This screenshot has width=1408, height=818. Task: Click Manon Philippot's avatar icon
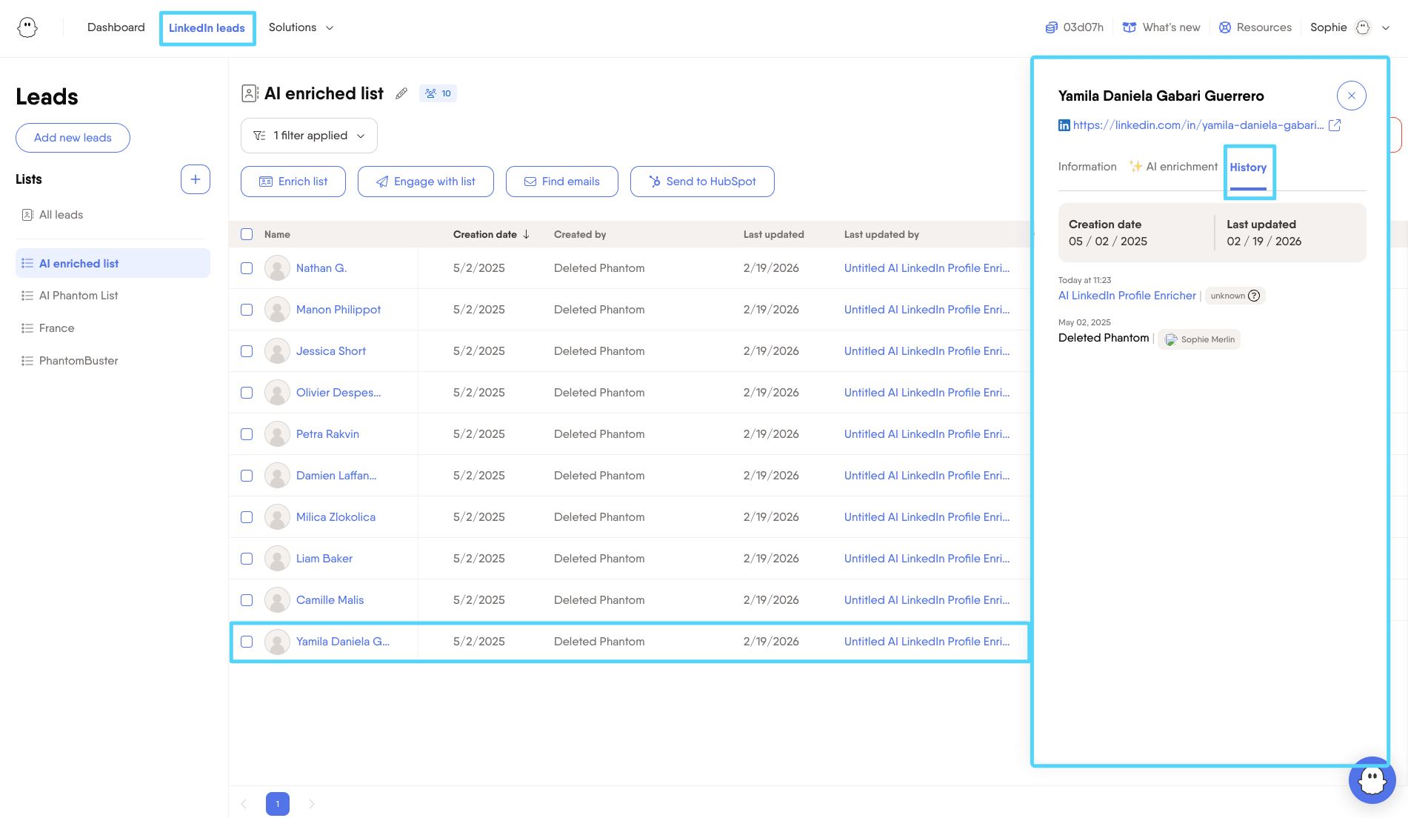point(277,310)
